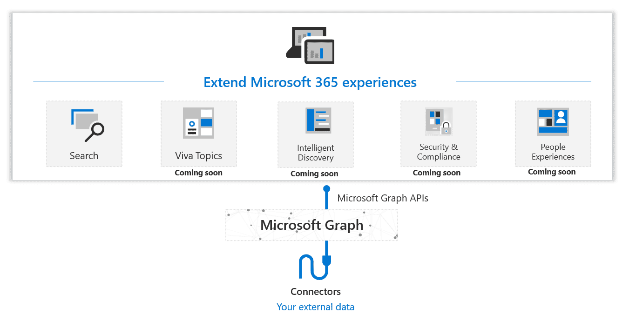Screen dimensions: 636x321
Task: Click the Search magnifying glass icon
Action: [x=88, y=126]
